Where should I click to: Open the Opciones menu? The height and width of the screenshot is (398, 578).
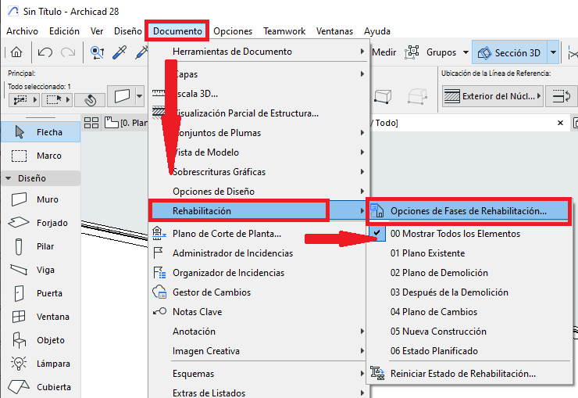(x=233, y=31)
